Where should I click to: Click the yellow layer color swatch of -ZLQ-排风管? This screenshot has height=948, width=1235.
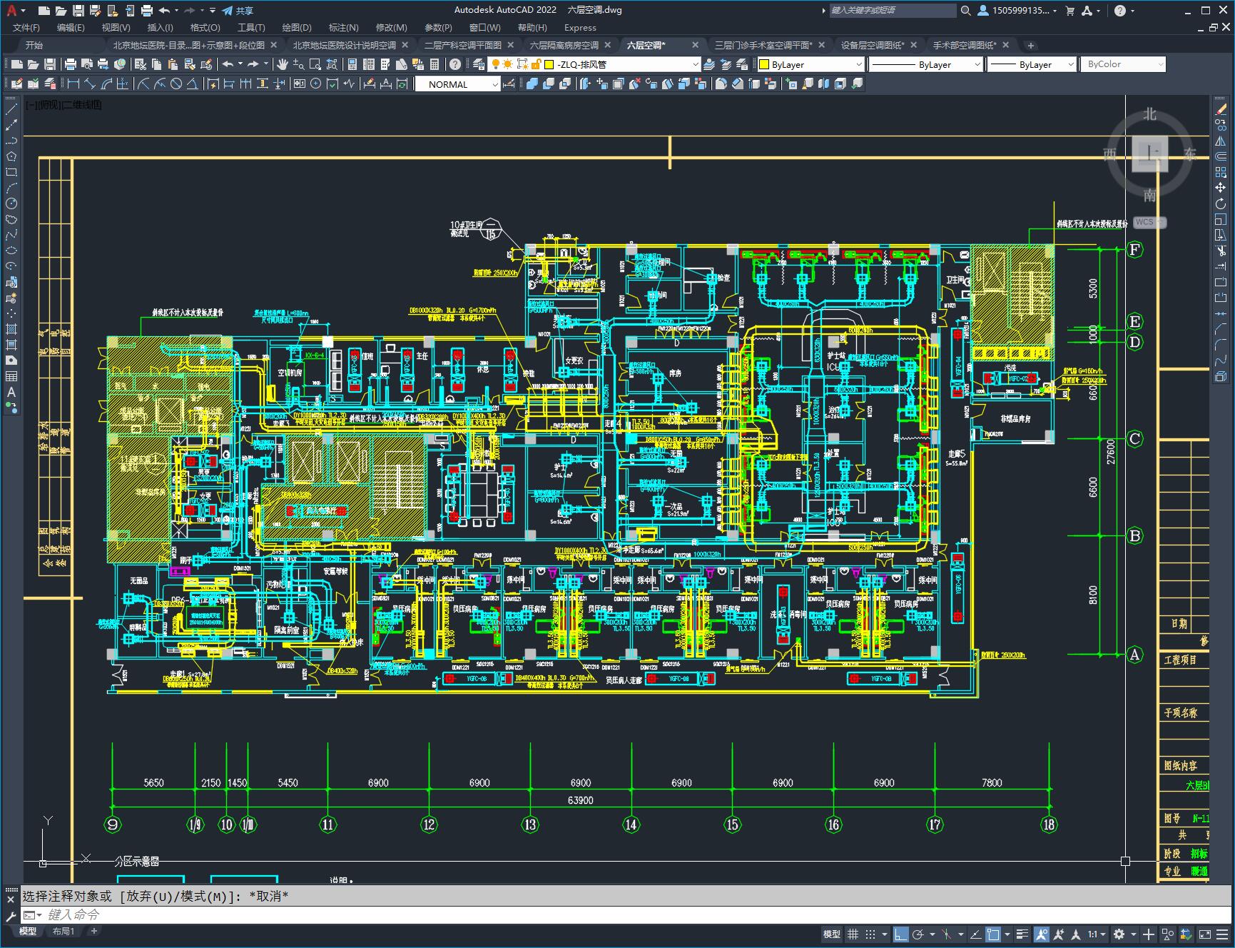click(x=549, y=64)
